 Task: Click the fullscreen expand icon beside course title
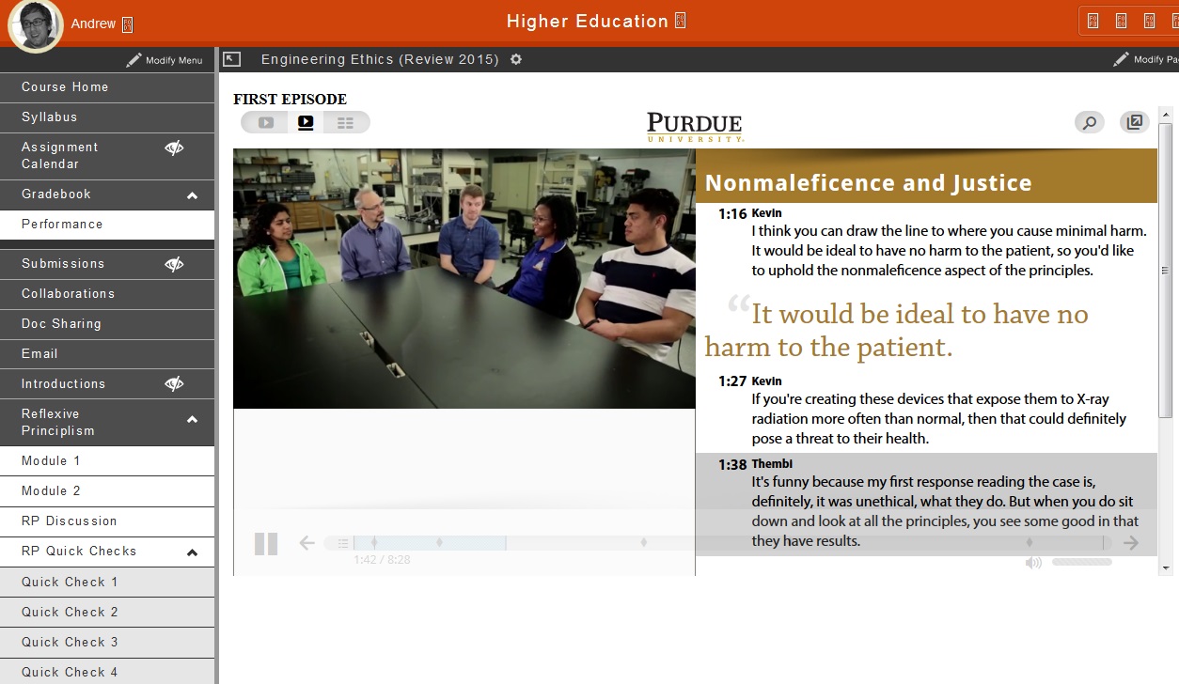(232, 59)
